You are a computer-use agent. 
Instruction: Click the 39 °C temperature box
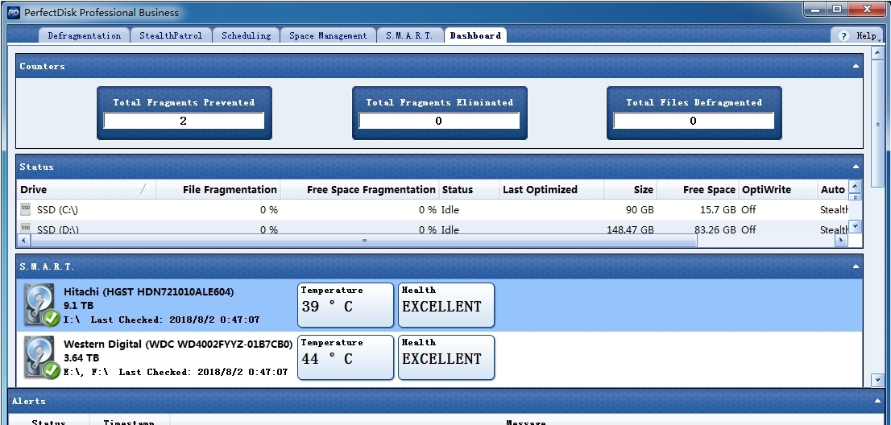point(346,305)
